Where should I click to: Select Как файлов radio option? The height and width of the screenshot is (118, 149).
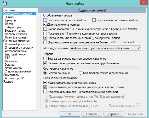tap(81, 73)
